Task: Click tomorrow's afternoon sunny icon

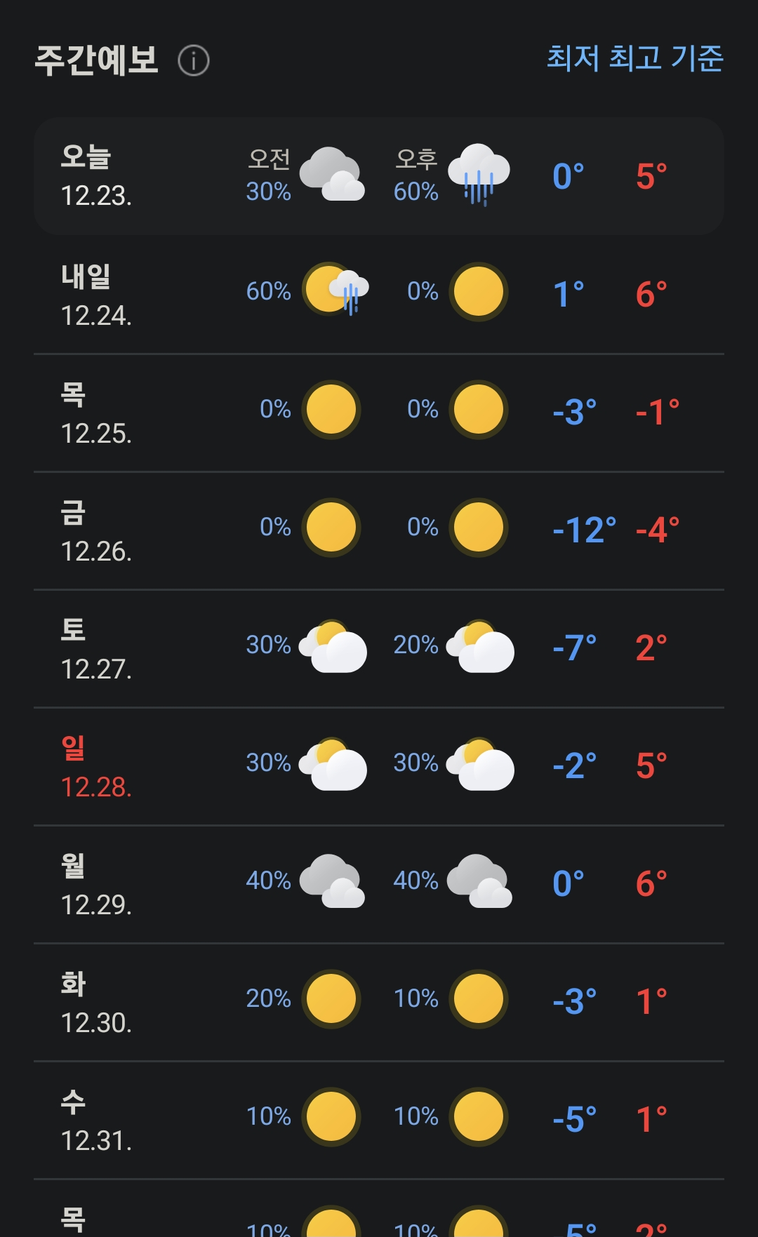Action: coord(479,292)
